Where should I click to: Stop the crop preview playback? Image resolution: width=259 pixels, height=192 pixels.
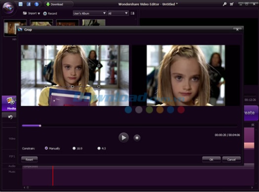tap(137, 138)
